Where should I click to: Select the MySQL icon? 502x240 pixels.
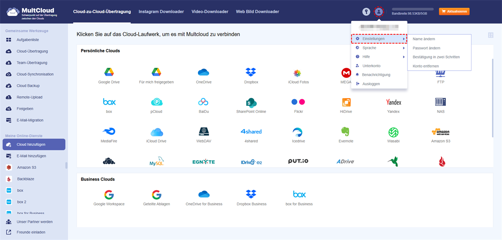[x=156, y=162]
